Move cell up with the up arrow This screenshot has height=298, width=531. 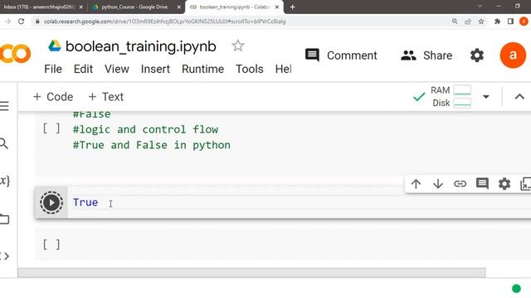tap(416, 184)
